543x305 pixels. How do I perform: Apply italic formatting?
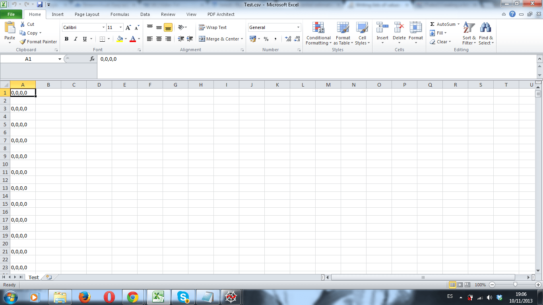[75, 39]
